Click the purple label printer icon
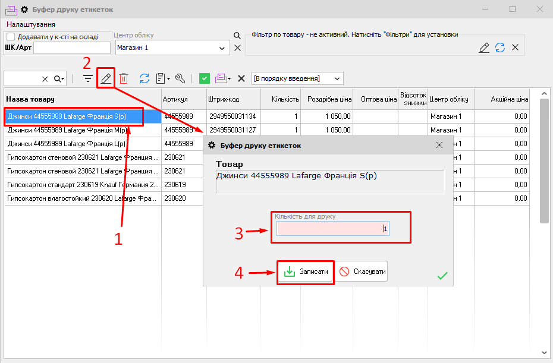Viewport: 553px width, 363px height. [x=221, y=78]
